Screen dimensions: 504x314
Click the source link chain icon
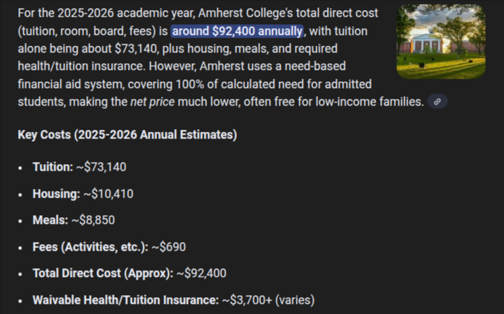437,102
